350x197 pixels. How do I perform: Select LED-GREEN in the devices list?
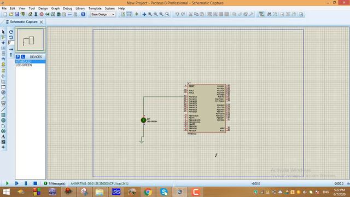click(31, 65)
